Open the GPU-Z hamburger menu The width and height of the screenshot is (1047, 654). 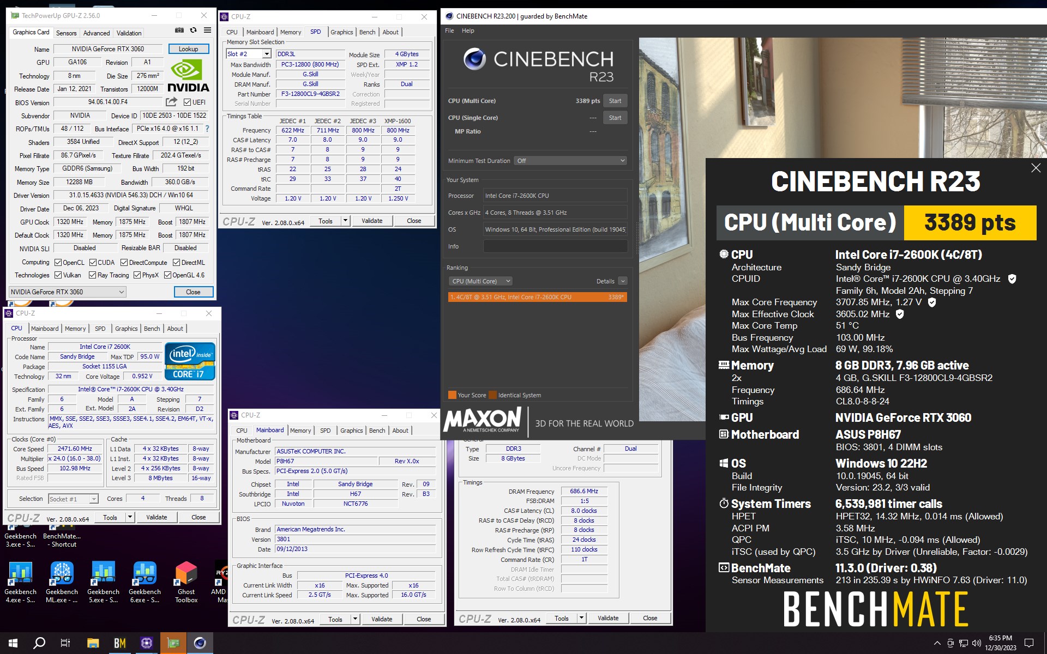point(207,31)
